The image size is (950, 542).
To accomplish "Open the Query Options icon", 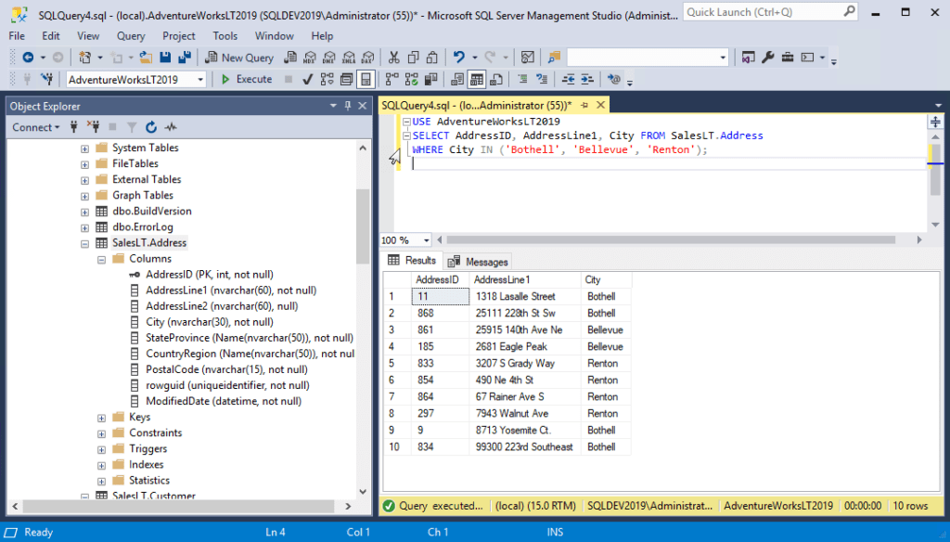I will (347, 80).
